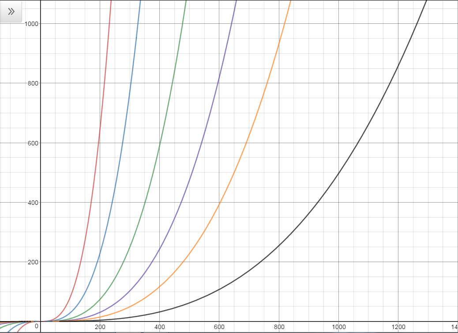Click the y-axis label 400
This screenshot has width=458, height=333.
tap(32, 202)
